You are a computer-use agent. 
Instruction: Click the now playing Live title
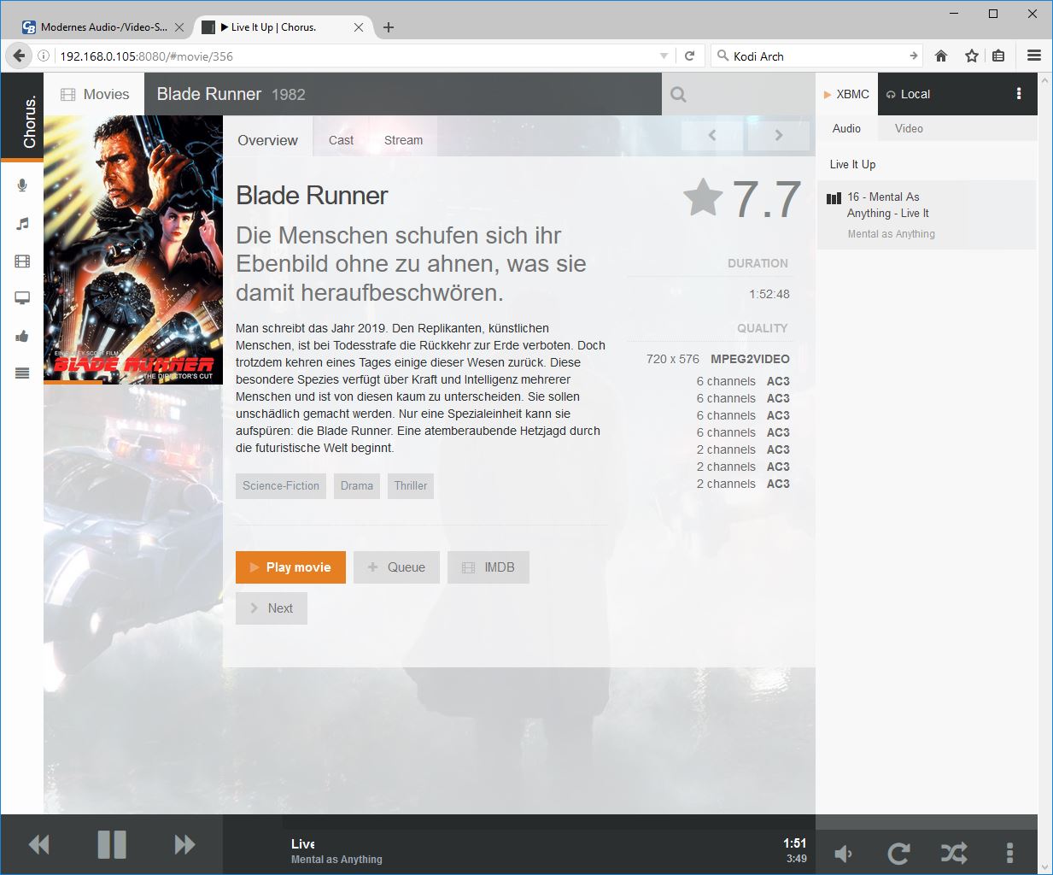[x=303, y=843]
